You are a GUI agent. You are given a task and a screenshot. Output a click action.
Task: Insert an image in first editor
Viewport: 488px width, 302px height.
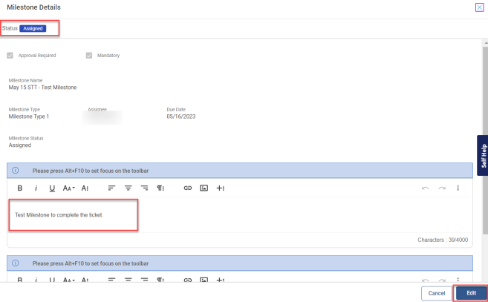pos(204,188)
